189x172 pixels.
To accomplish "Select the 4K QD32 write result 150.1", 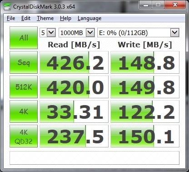I will coord(145,136).
